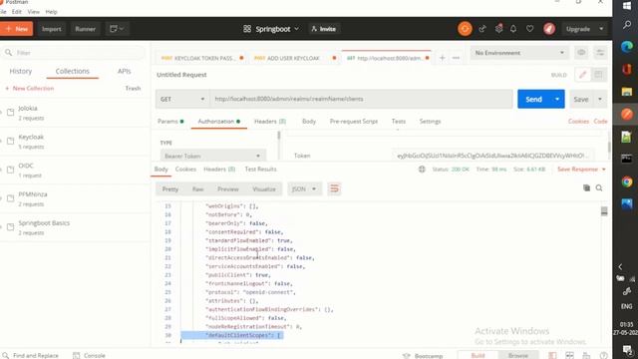Viewport: 638px width, 359px height.
Task: Open the Save Response dropdown
Action: coord(581,169)
